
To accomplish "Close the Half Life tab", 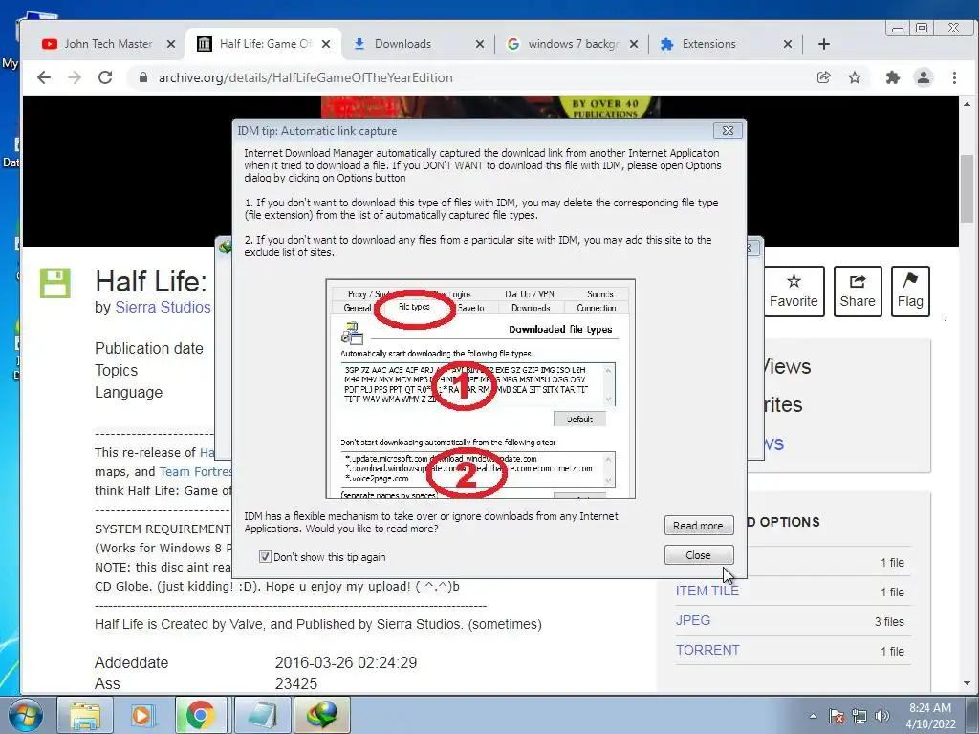I will pos(326,44).
